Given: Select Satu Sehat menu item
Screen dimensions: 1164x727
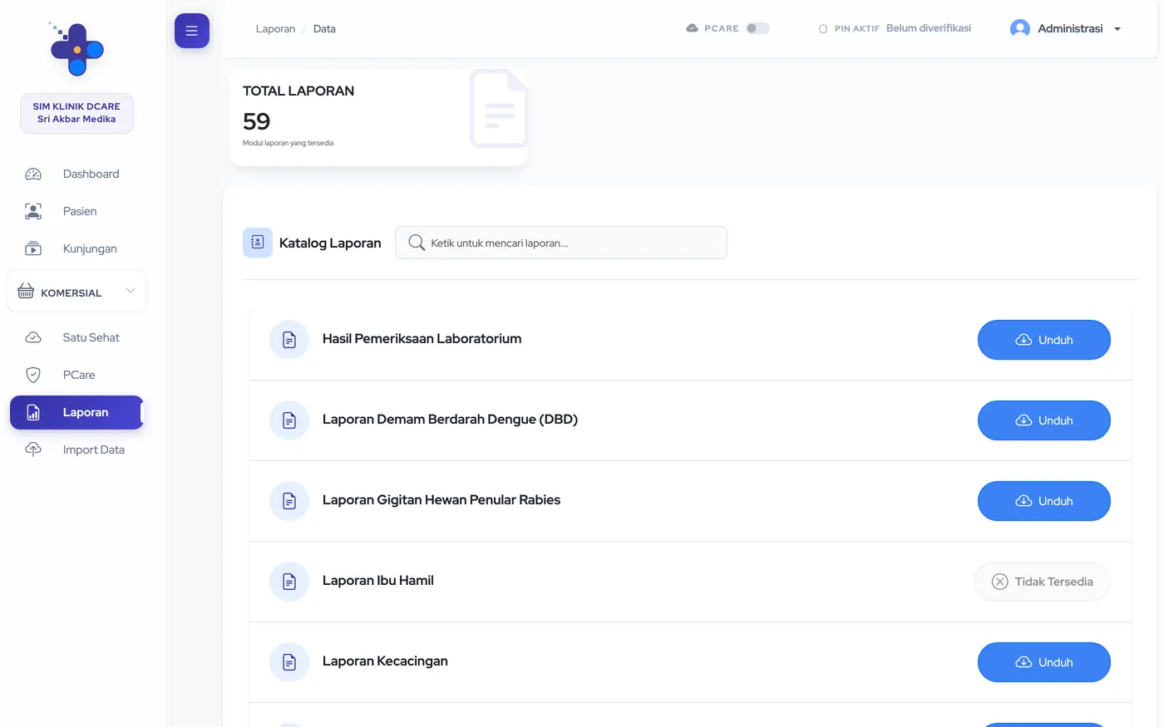Looking at the screenshot, I should [x=76, y=338].
